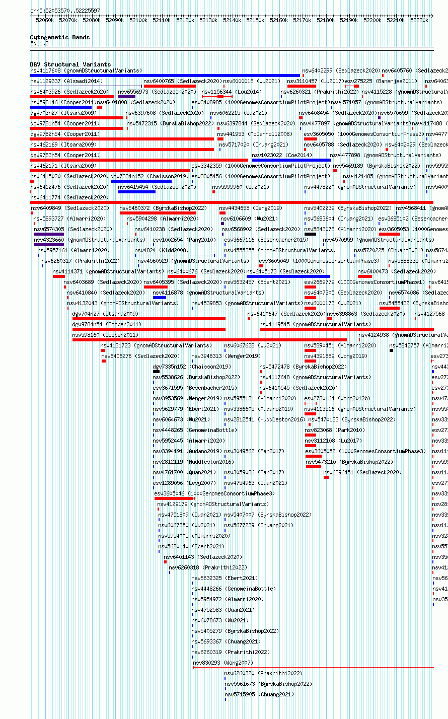This screenshot has width=448, height=719.
Task: Open the nsv4114371 gnomAD variant label
Action: point(108,271)
